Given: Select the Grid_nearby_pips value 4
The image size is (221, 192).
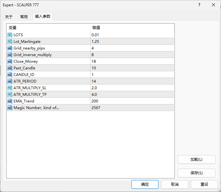Looking at the screenshot, I should [132, 48].
